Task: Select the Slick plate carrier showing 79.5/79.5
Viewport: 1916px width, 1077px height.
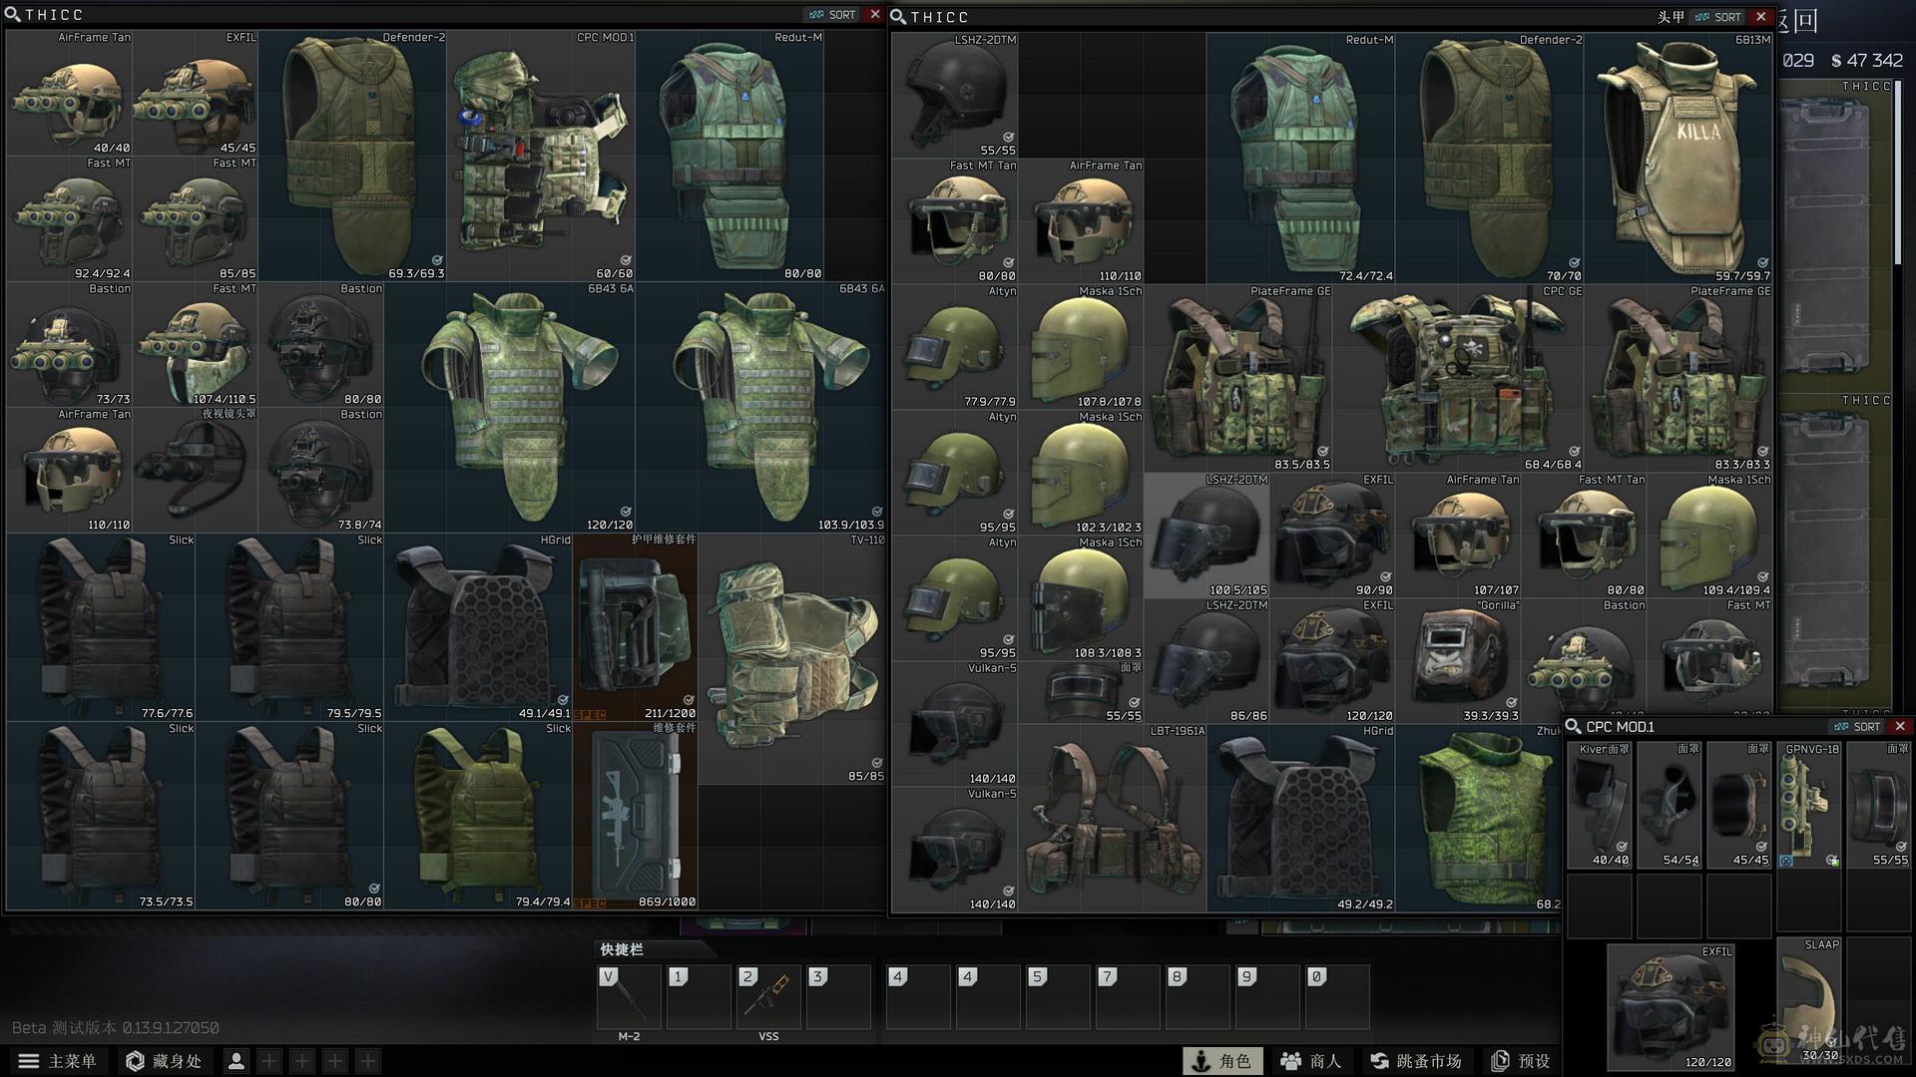Action: tap(289, 627)
